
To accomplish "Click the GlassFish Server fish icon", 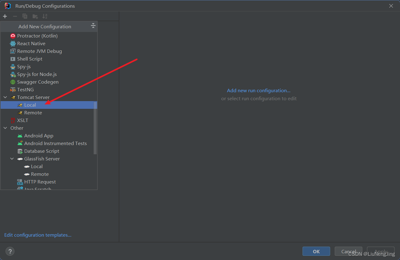I will [20, 159].
